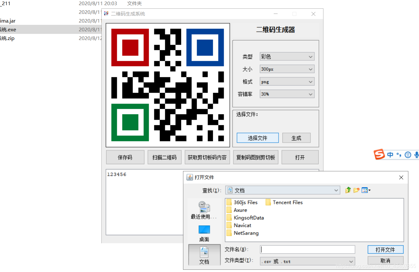Click into the 文件名 input field
The height and width of the screenshot is (272, 419).
(307, 249)
